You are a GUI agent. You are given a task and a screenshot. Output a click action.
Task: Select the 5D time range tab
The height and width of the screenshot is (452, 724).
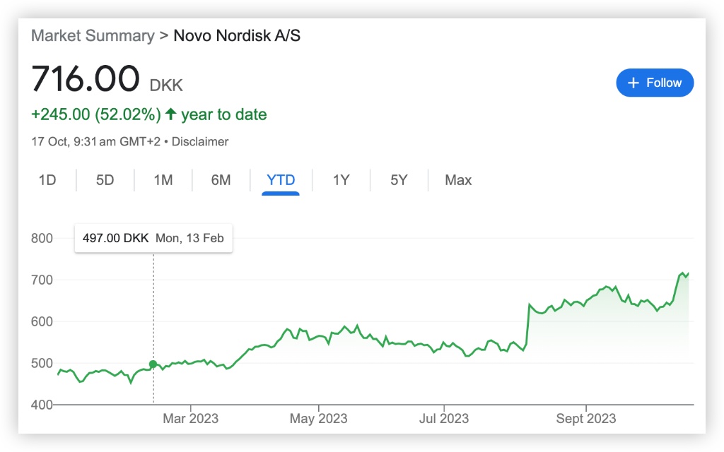click(105, 180)
